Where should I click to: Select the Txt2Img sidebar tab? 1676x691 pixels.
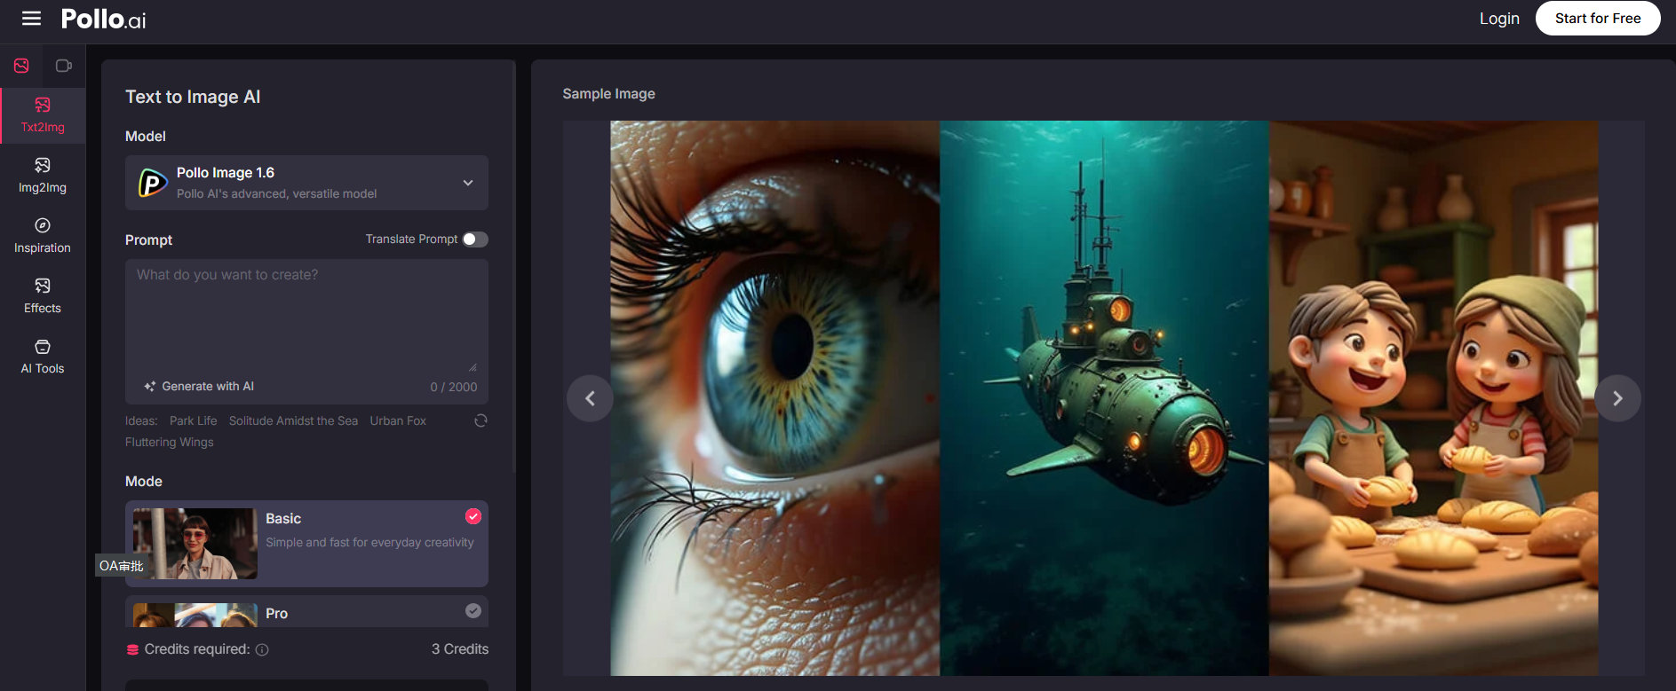pyautogui.click(x=43, y=115)
